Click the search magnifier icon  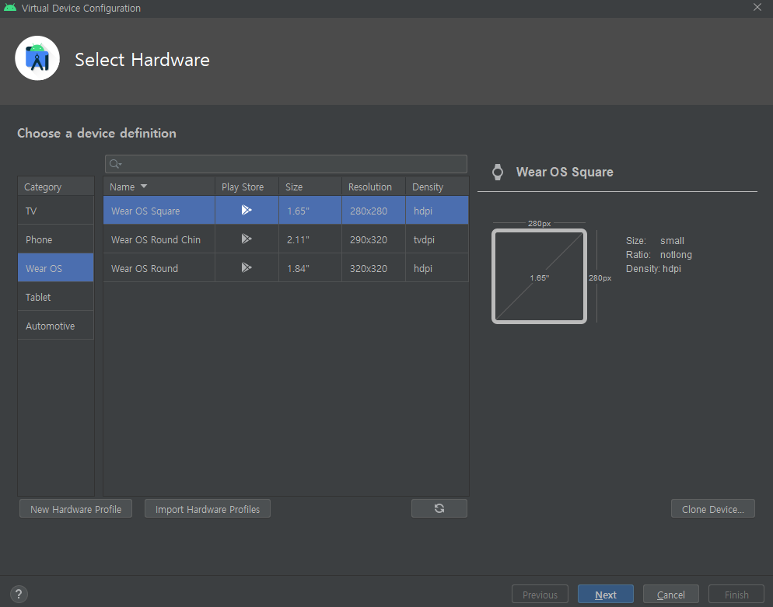[x=115, y=164]
